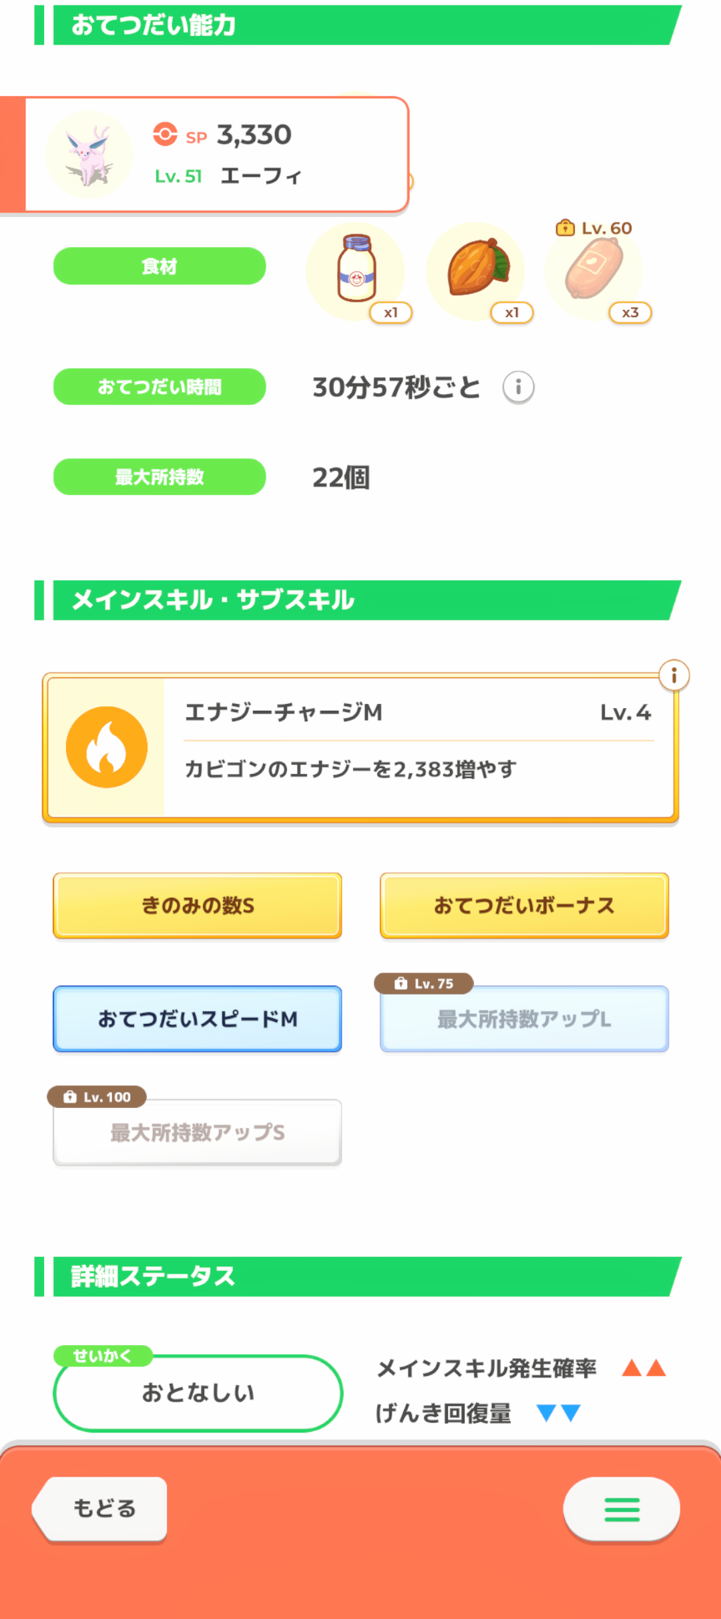Tap the エナジーチャージM skill description card
Viewport: 721px width, 1619px height.
click(418, 748)
